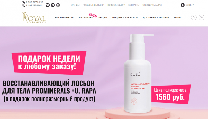Open the О НАС page
The width and height of the screenshot is (208, 119).
pyautogui.click(x=178, y=17)
